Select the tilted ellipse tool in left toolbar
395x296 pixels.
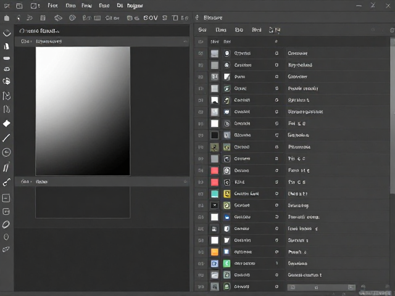coord(6,224)
